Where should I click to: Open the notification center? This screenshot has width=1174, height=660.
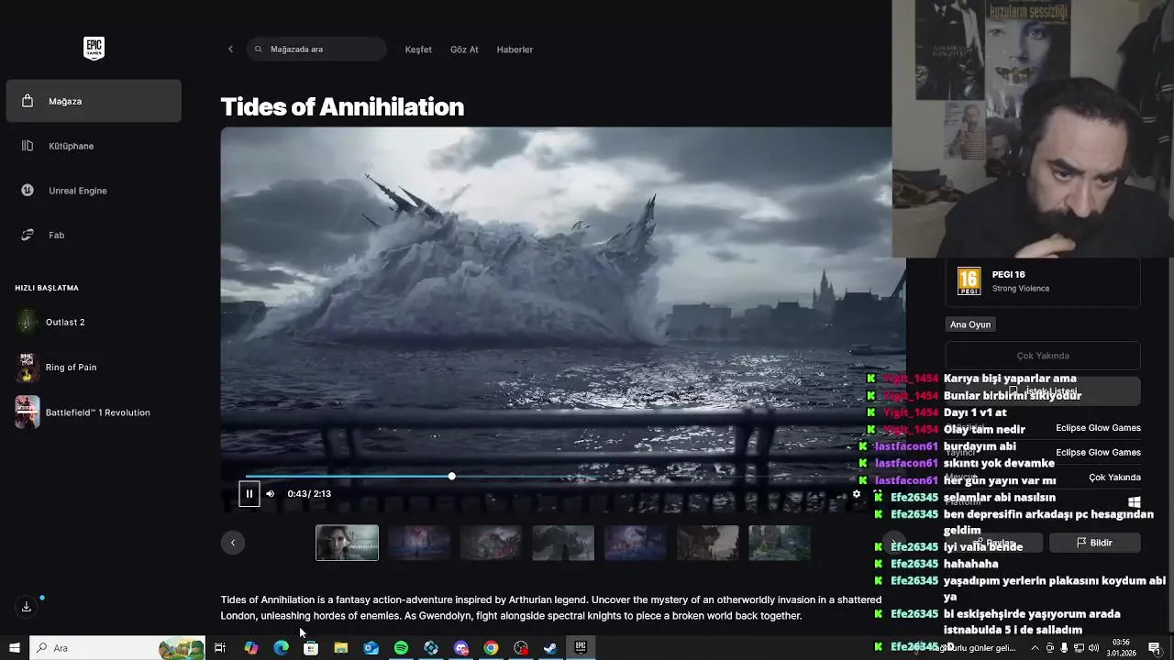pyautogui.click(x=1155, y=648)
